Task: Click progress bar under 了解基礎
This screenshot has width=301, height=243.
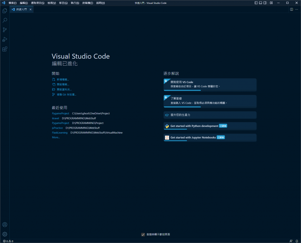Action: [x=182, y=107]
